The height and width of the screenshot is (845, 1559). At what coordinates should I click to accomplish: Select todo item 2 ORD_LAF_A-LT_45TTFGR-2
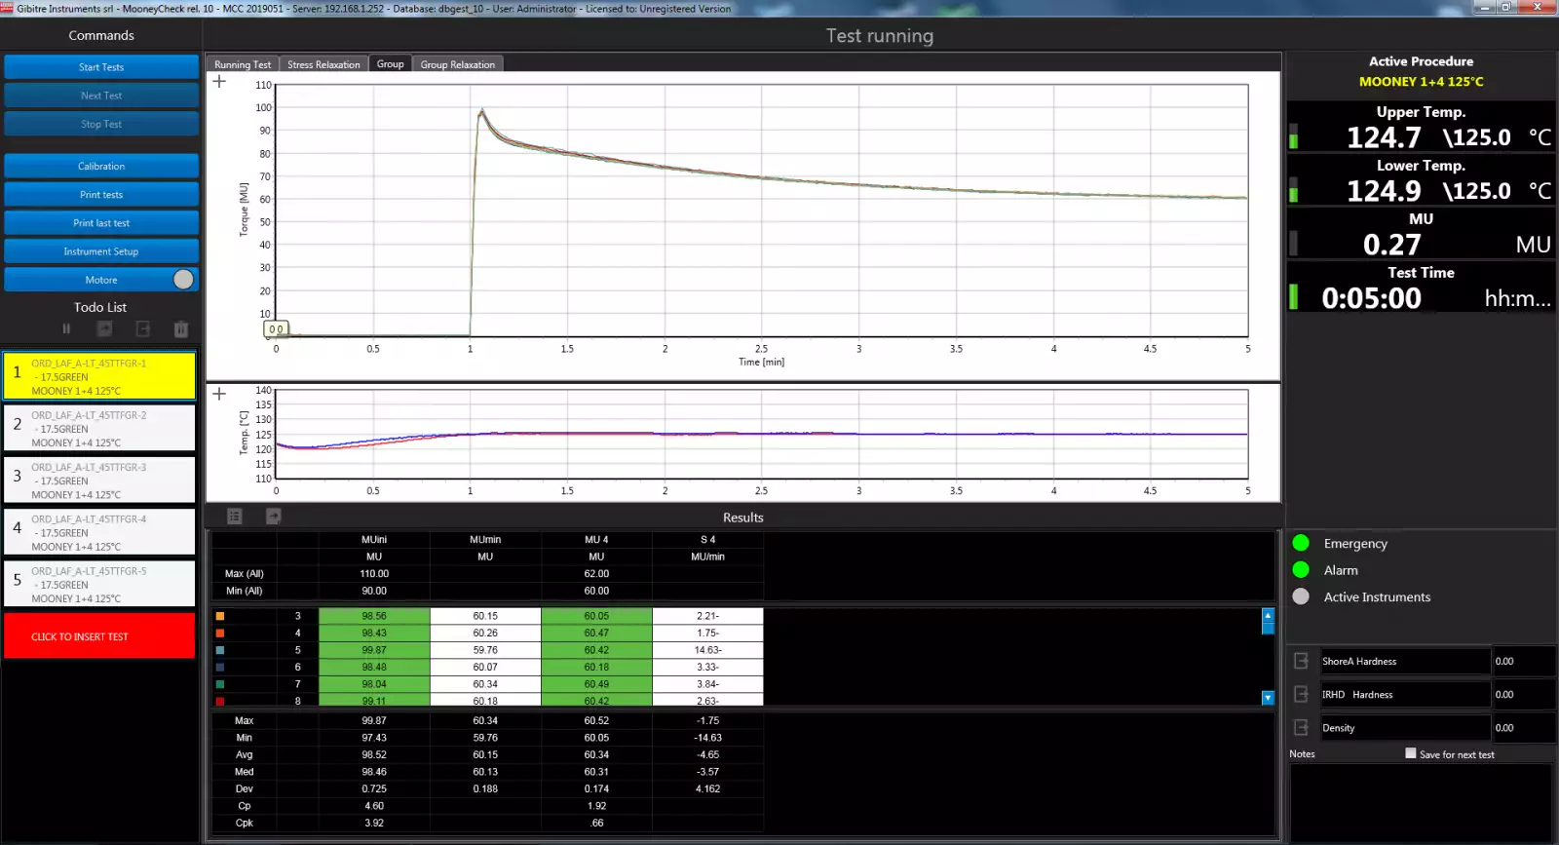pyautogui.click(x=99, y=429)
